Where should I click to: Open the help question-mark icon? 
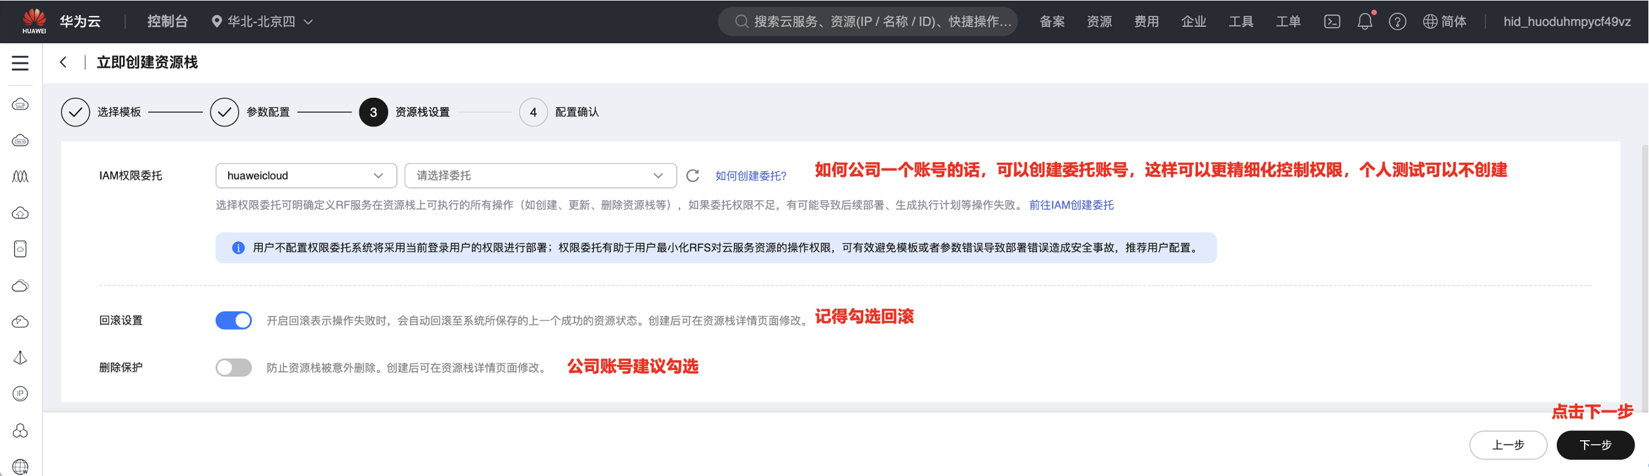pyautogui.click(x=1397, y=22)
